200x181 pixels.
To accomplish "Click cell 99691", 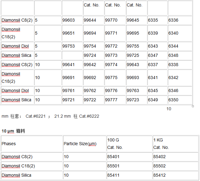I will [72, 78].
